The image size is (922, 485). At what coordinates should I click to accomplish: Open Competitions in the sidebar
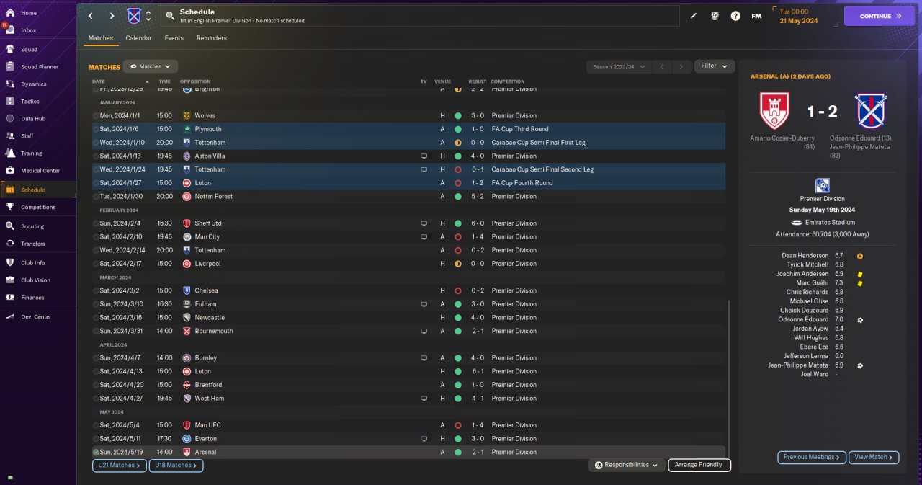[38, 208]
